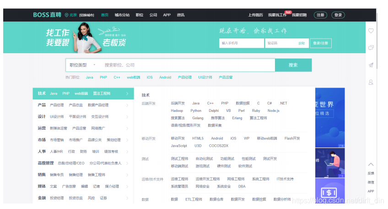
Task: Click the location pin icon beside 北京
Action: pos(66,15)
